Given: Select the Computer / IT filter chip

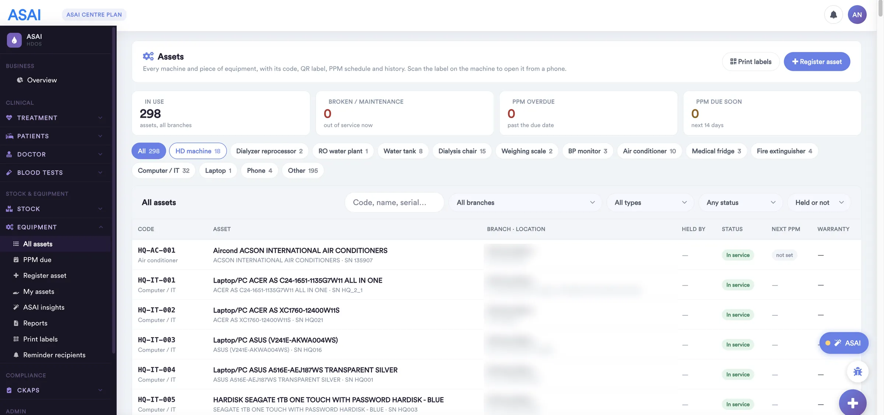Looking at the screenshot, I should [164, 170].
